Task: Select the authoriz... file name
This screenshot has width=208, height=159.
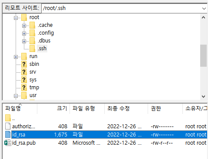Action: click(23, 127)
